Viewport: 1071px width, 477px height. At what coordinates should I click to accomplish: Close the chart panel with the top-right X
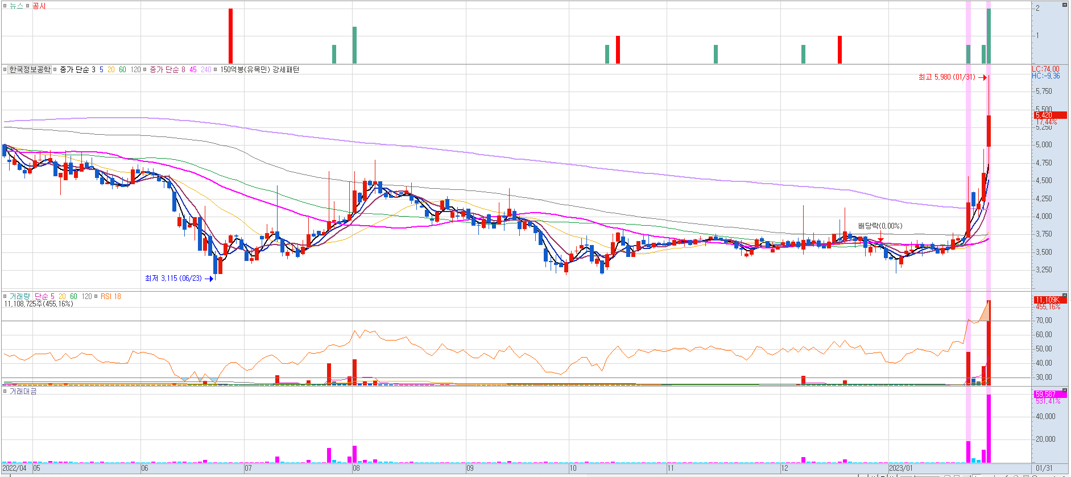click(1065, 5)
